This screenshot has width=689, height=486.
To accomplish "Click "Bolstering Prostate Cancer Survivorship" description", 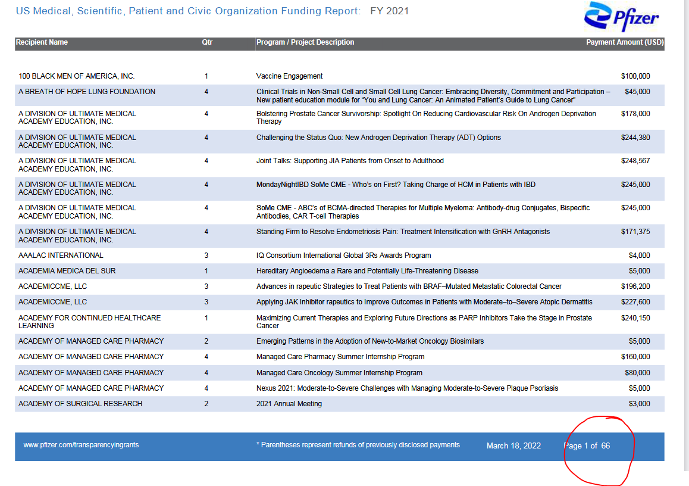I will point(426,117).
